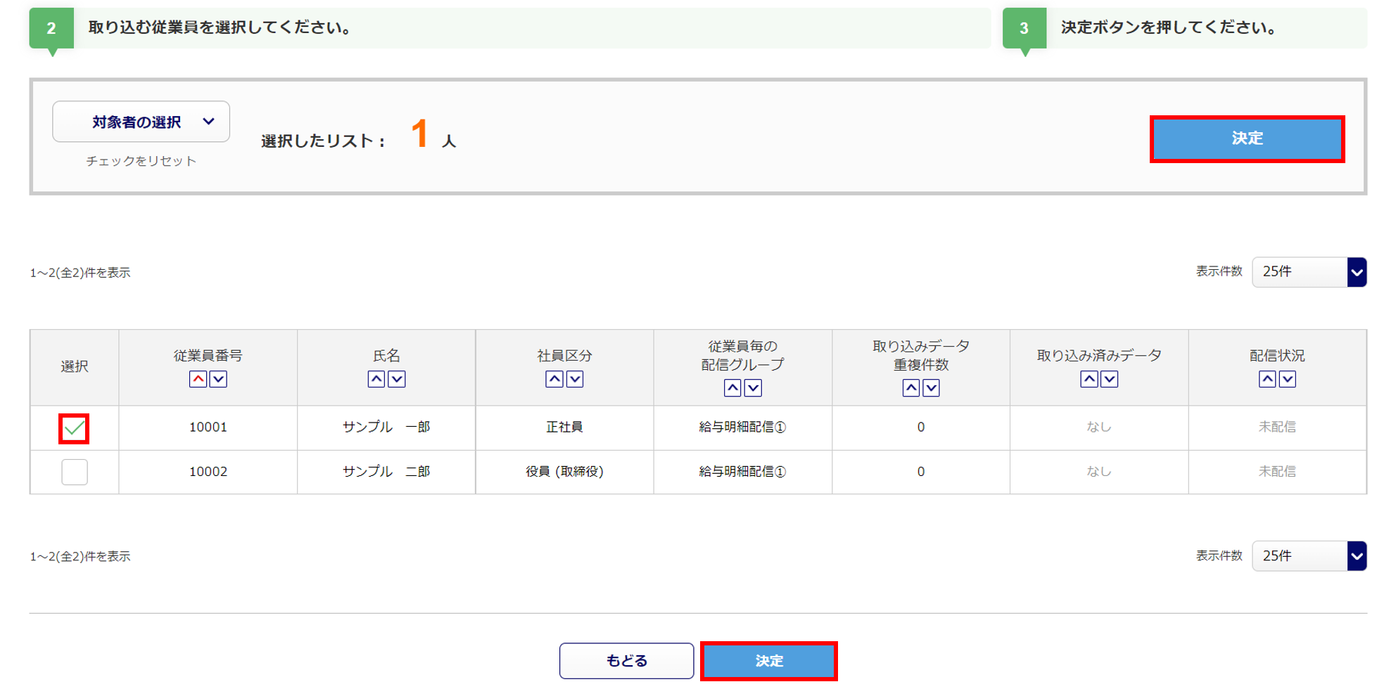This screenshot has height=689, width=1396.
Task: Sort 取り込み済みデータ column ascending
Action: click(x=1089, y=380)
